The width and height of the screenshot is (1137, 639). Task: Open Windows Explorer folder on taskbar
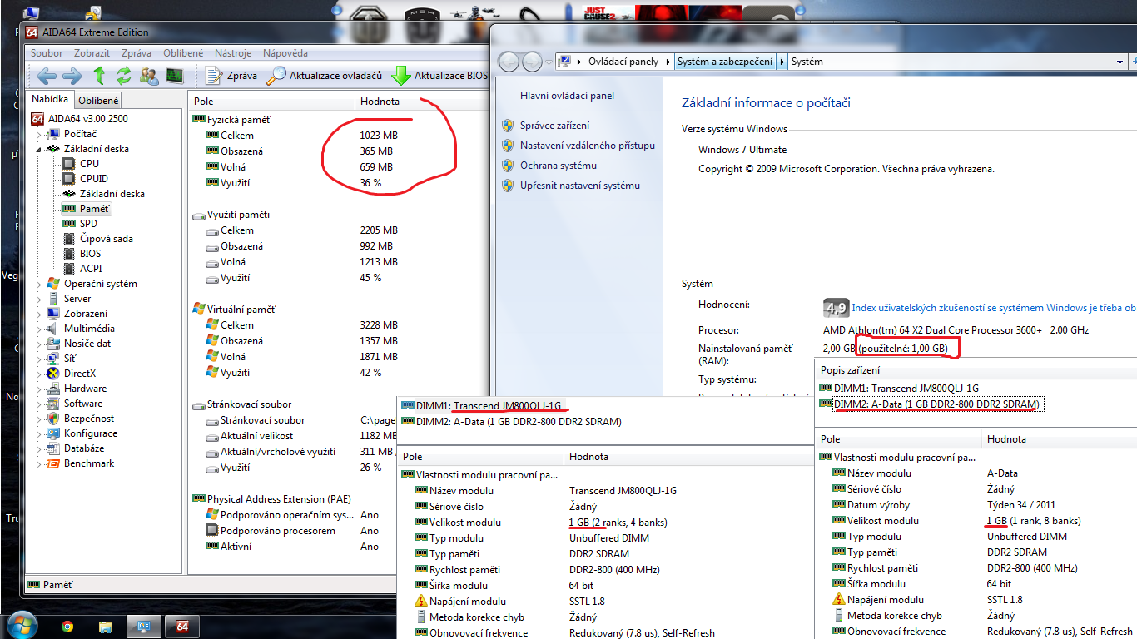[x=105, y=627]
